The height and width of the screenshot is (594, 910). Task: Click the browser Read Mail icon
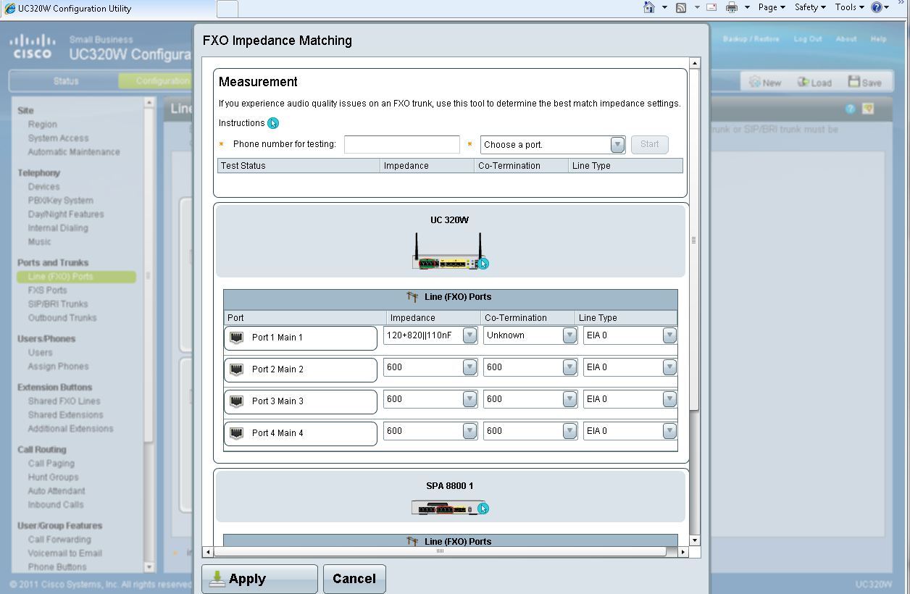[x=711, y=7]
